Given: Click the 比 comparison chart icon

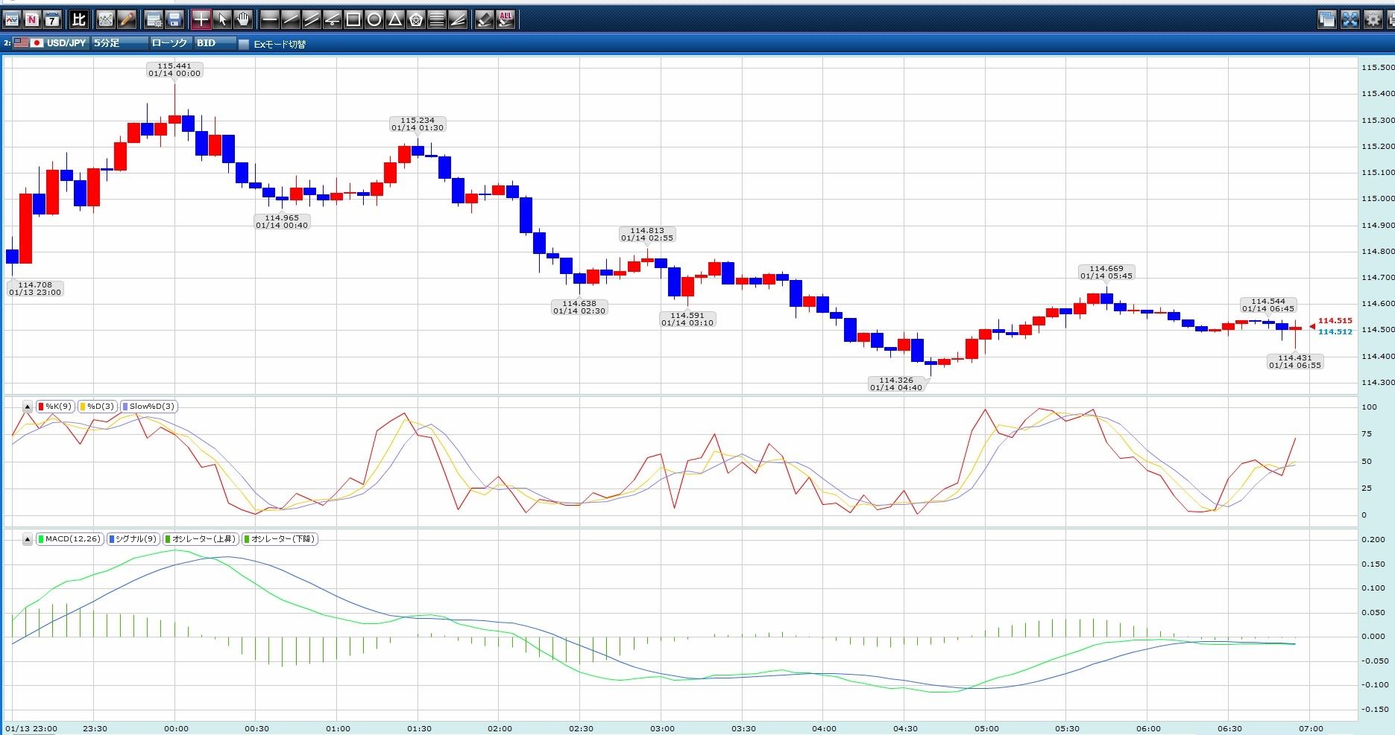Looking at the screenshot, I should click(79, 19).
